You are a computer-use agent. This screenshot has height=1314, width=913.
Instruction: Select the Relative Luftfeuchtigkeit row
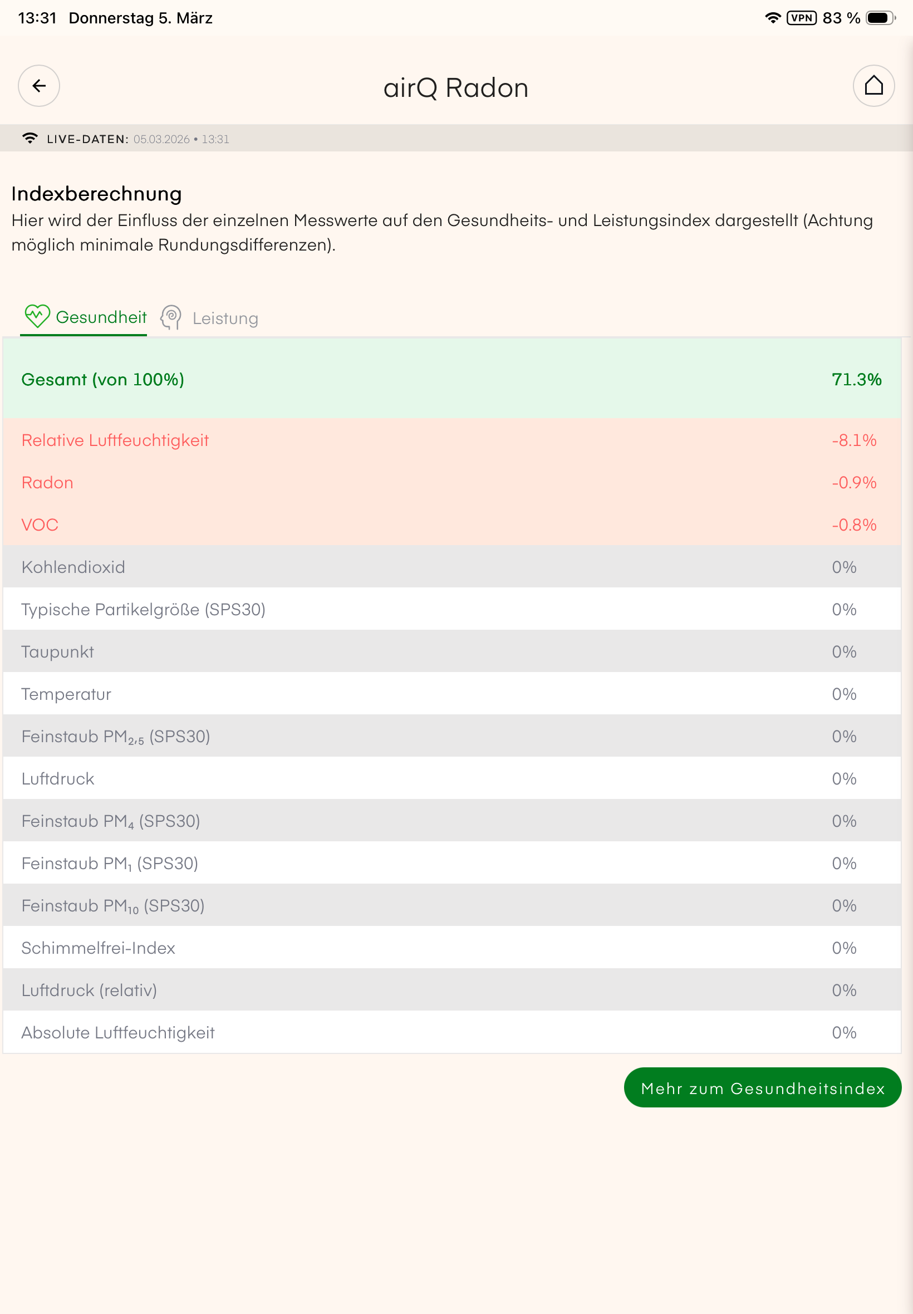452,440
